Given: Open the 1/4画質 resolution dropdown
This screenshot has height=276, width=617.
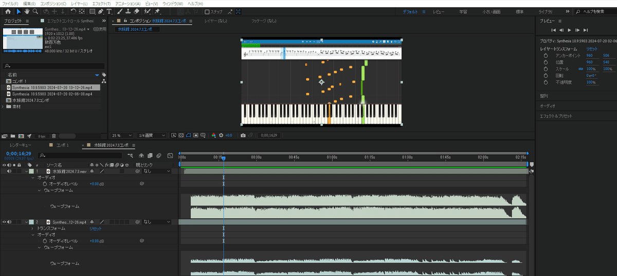Looking at the screenshot, I should 152,135.
